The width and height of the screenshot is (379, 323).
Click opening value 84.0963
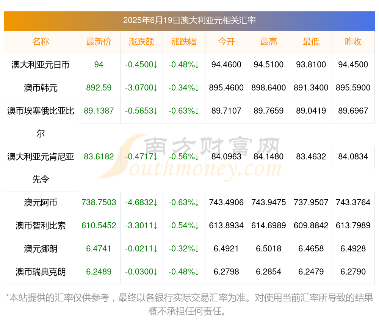(226, 157)
